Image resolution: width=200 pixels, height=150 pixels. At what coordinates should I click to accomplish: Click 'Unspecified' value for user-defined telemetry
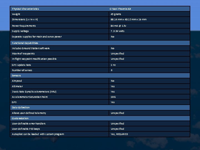[117, 113]
